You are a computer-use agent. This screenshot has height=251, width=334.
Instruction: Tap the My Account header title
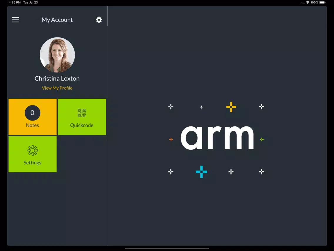(x=57, y=20)
